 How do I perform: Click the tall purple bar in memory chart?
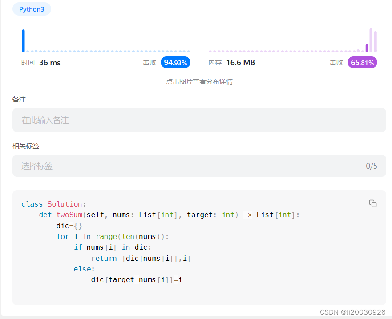pyautogui.click(x=370, y=40)
